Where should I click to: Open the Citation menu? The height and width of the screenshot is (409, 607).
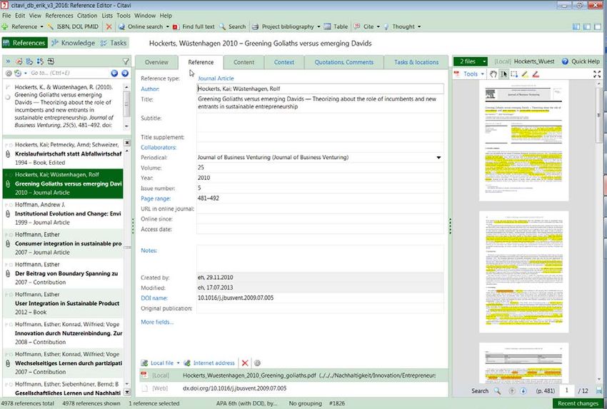pos(87,16)
